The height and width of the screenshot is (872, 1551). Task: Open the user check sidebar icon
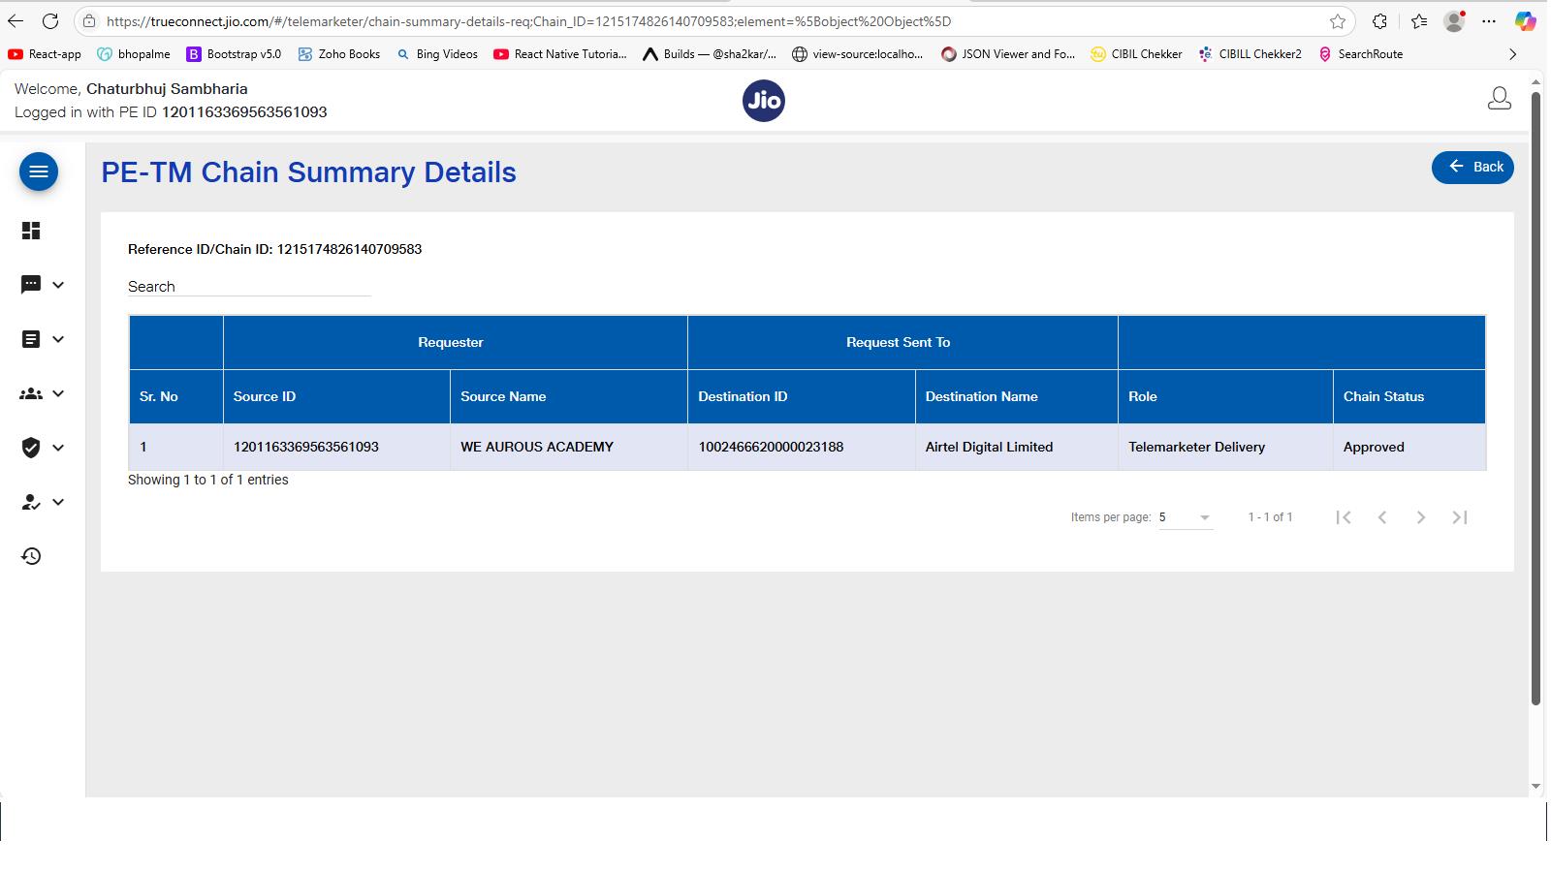pos(31,502)
